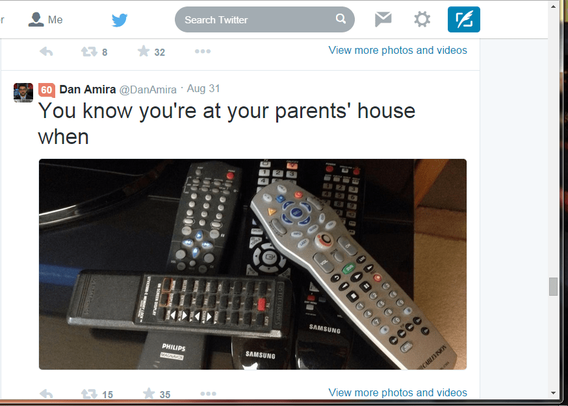Compose a new tweet with the quill button
568x406 pixels.
point(463,19)
